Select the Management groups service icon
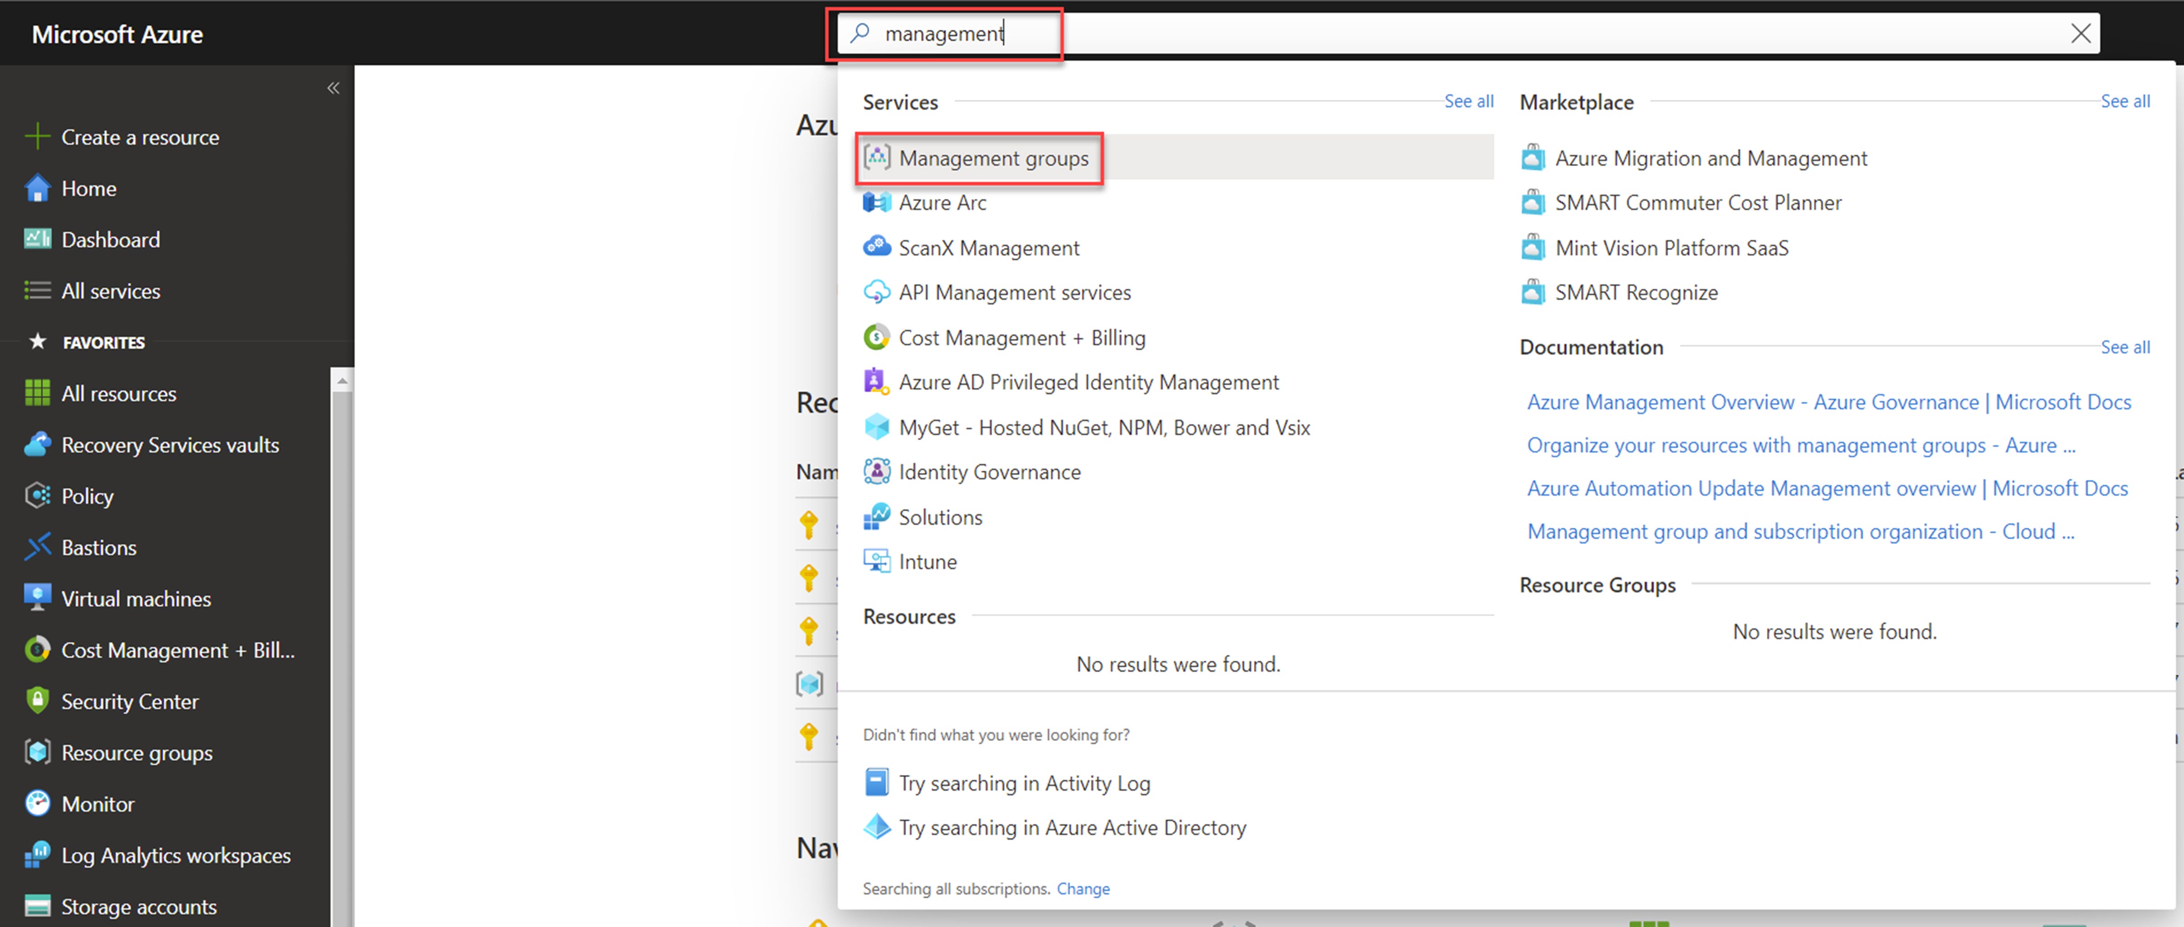The image size is (2184, 927). coord(879,157)
